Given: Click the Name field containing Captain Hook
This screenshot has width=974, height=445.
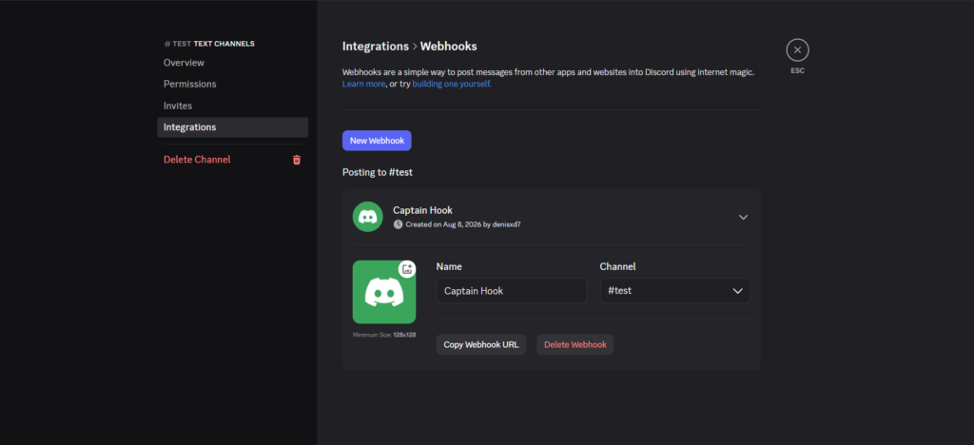Looking at the screenshot, I should coord(512,290).
